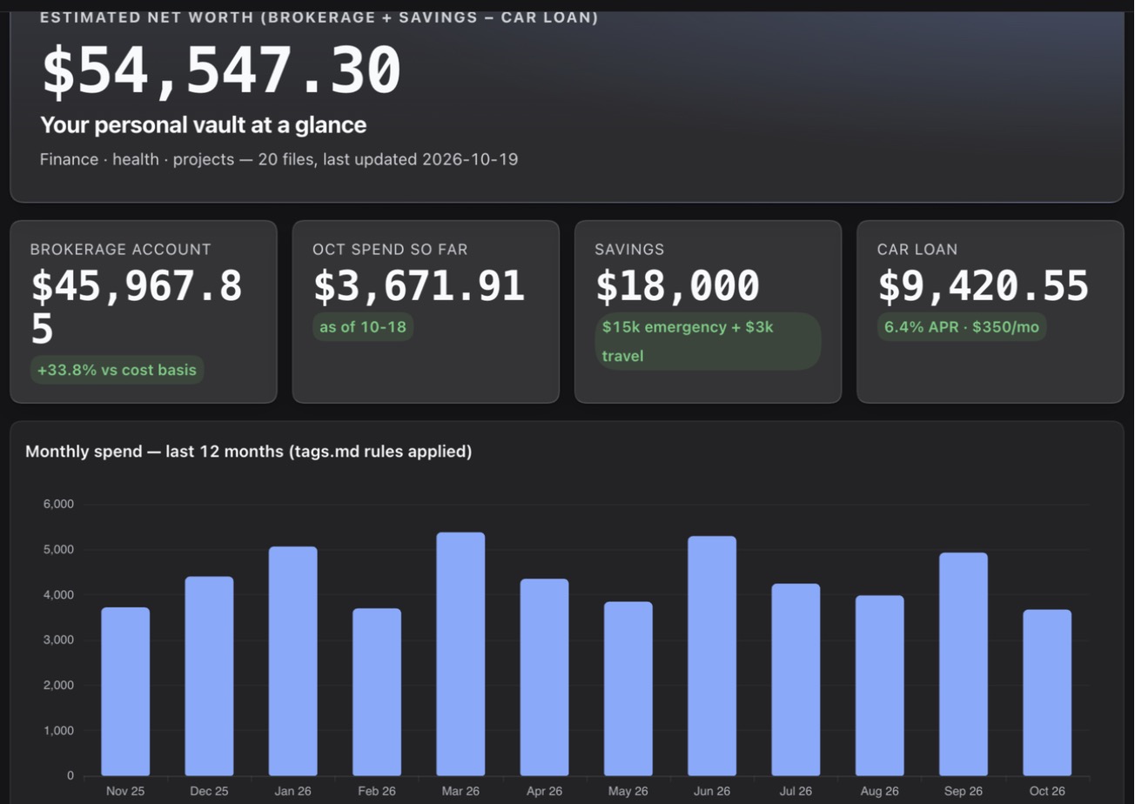The image size is (1135, 804).
Task: Select the Jun 26 chart bar
Action: coord(712,656)
